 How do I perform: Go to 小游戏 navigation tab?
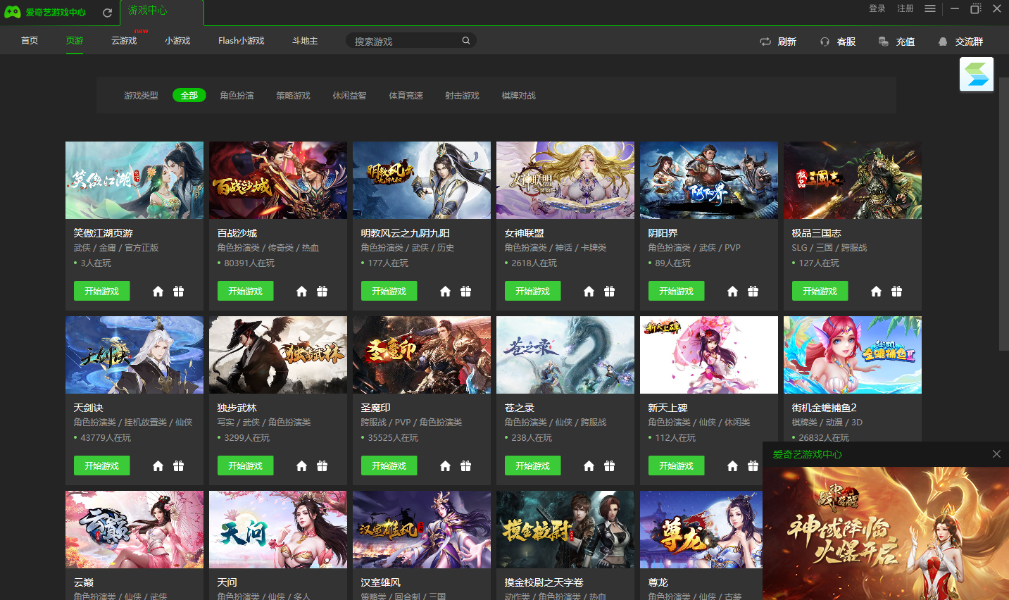[177, 41]
